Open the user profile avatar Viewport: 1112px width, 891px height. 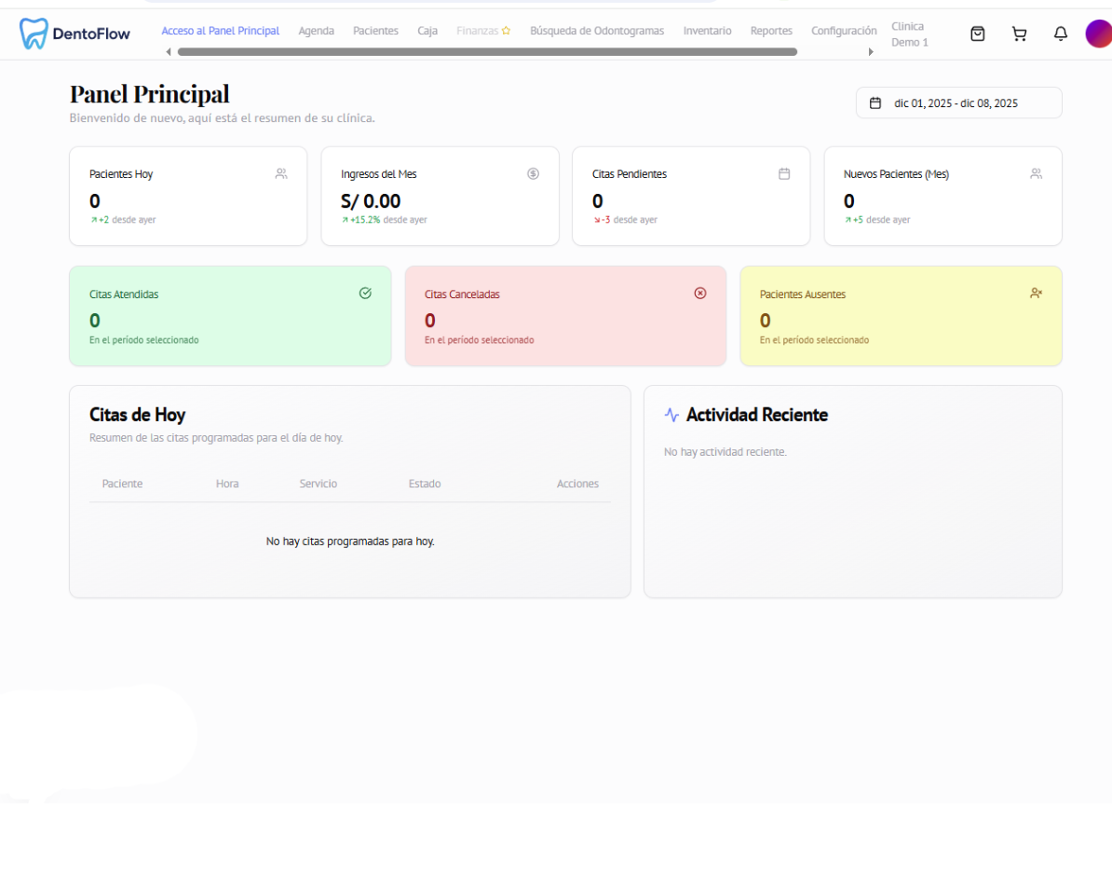[x=1098, y=34]
